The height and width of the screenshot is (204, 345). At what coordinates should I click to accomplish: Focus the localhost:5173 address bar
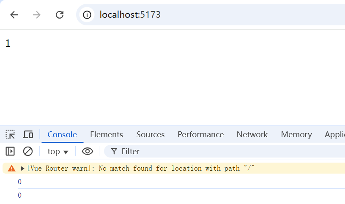click(x=211, y=15)
